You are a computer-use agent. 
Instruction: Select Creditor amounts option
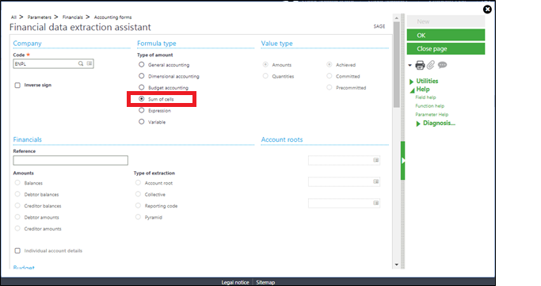point(17,228)
